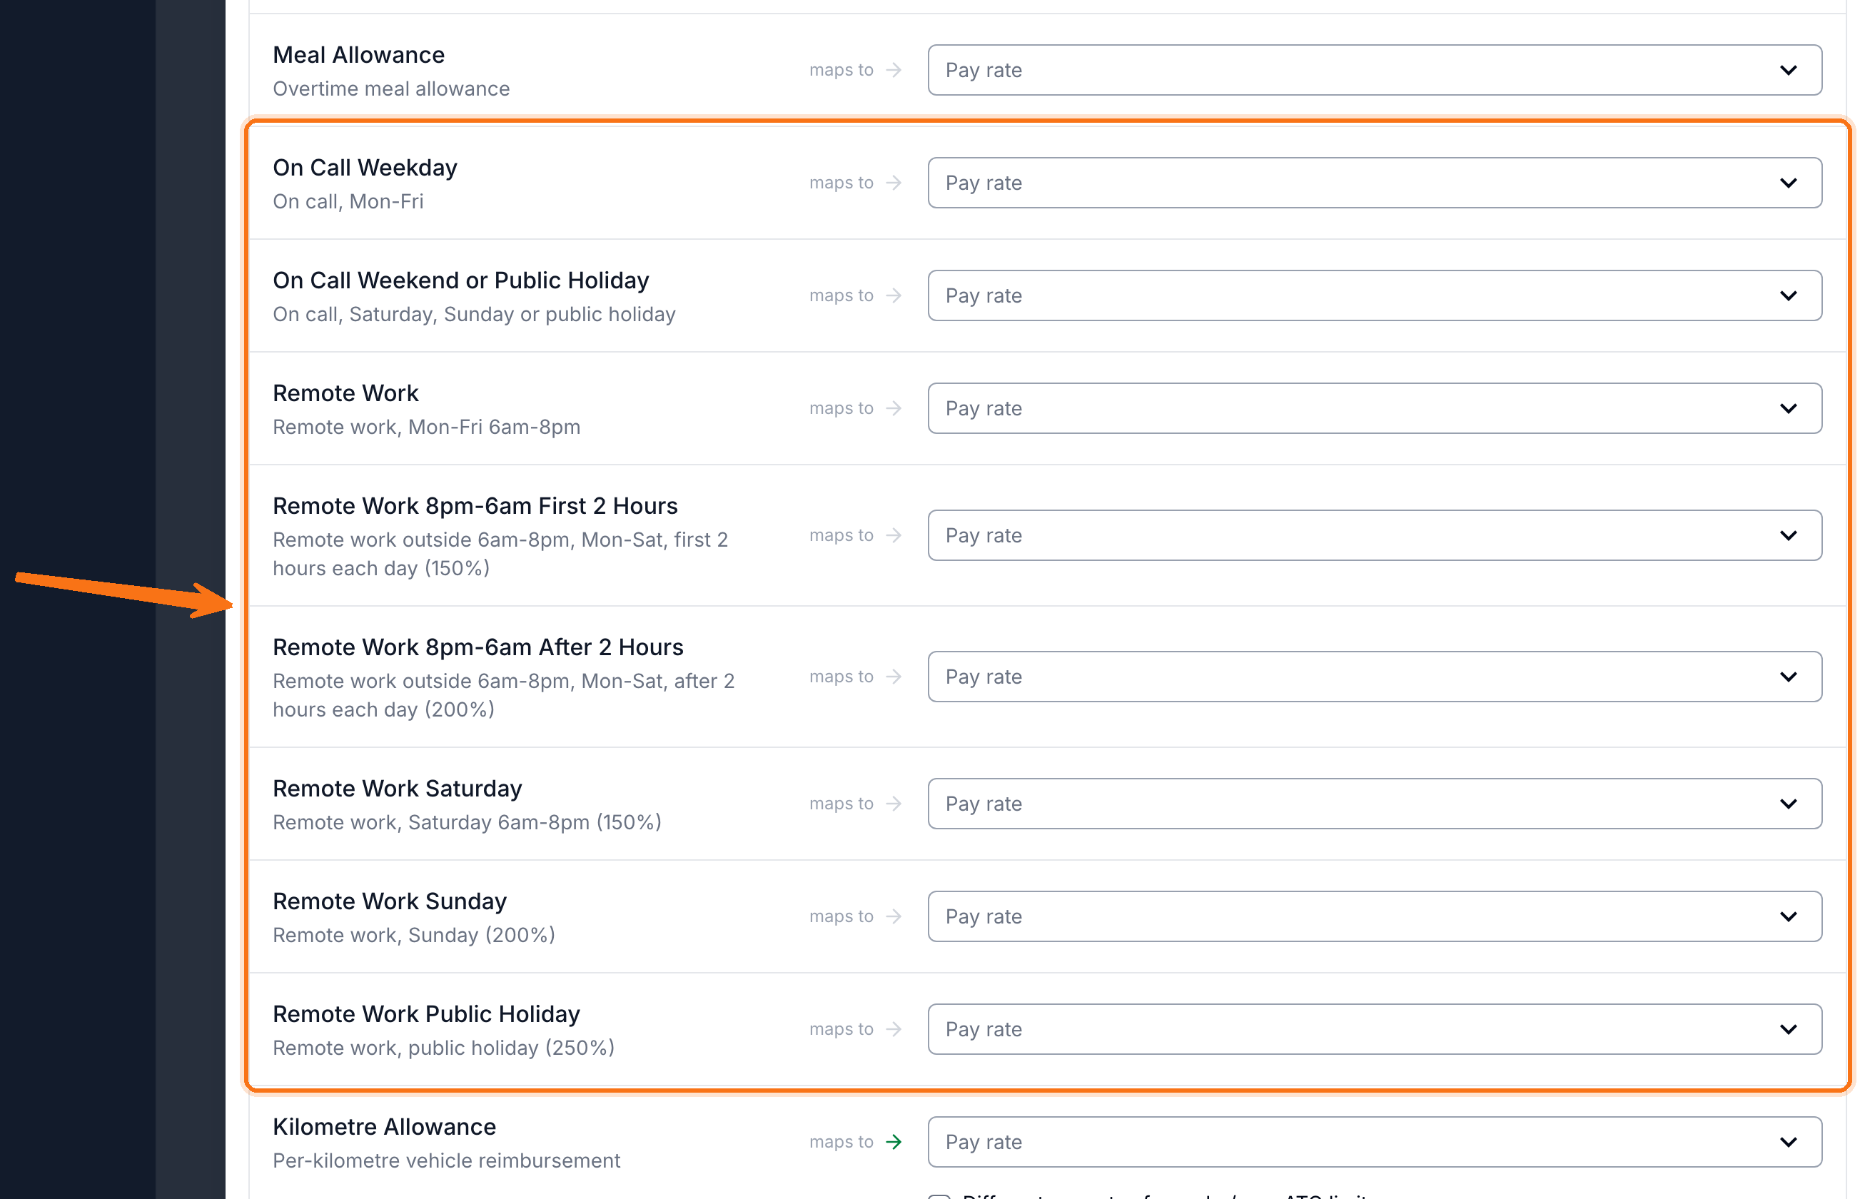Click the 'Remote Work Public Holiday' title
The width and height of the screenshot is (1870, 1199).
click(426, 1014)
